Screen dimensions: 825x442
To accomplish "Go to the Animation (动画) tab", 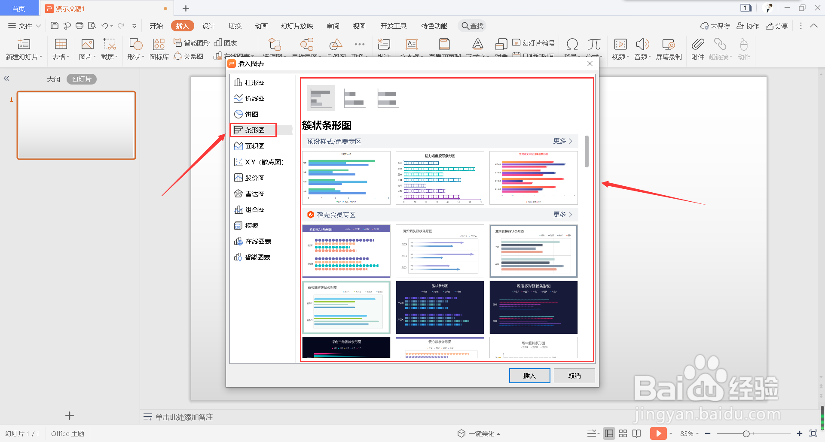I will click(261, 26).
